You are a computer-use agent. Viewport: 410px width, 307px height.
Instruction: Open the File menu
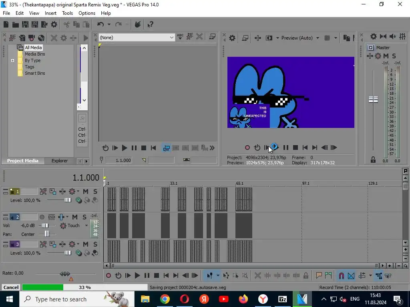6,13
